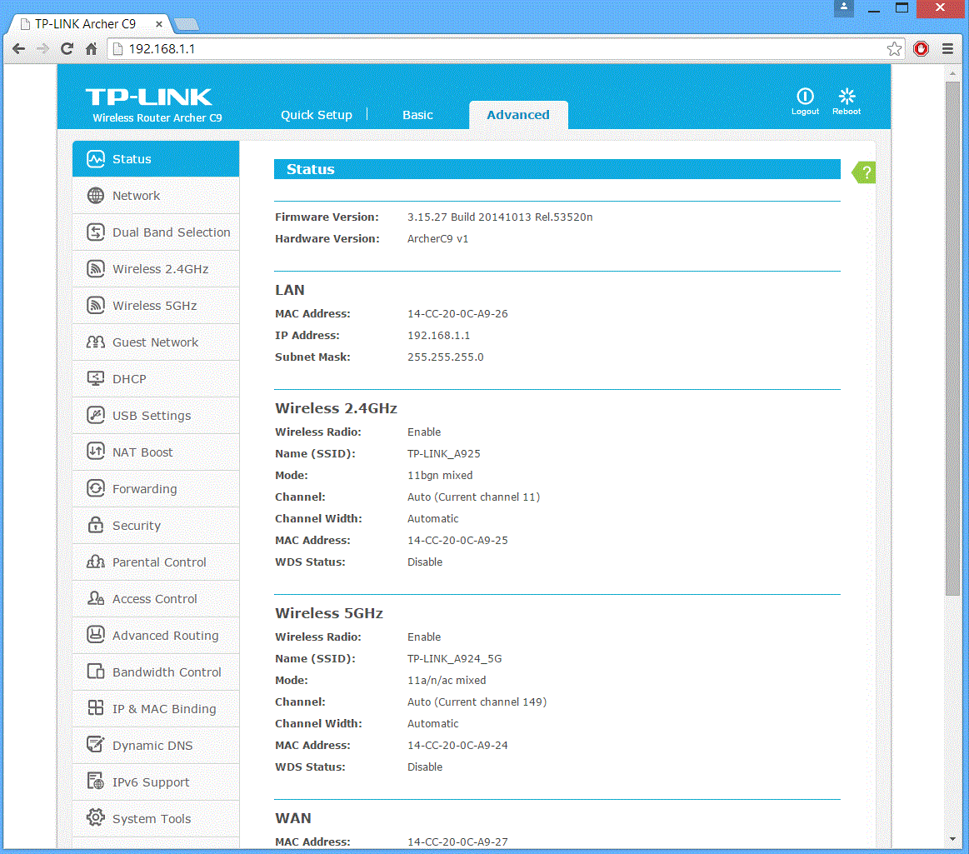Click the Dual Band Selection icon

click(95, 232)
